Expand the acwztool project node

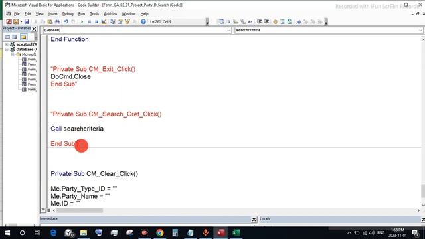(x=7, y=44)
